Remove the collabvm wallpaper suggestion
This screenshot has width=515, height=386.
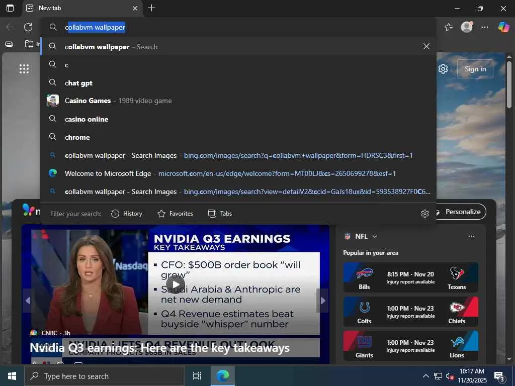(426, 46)
